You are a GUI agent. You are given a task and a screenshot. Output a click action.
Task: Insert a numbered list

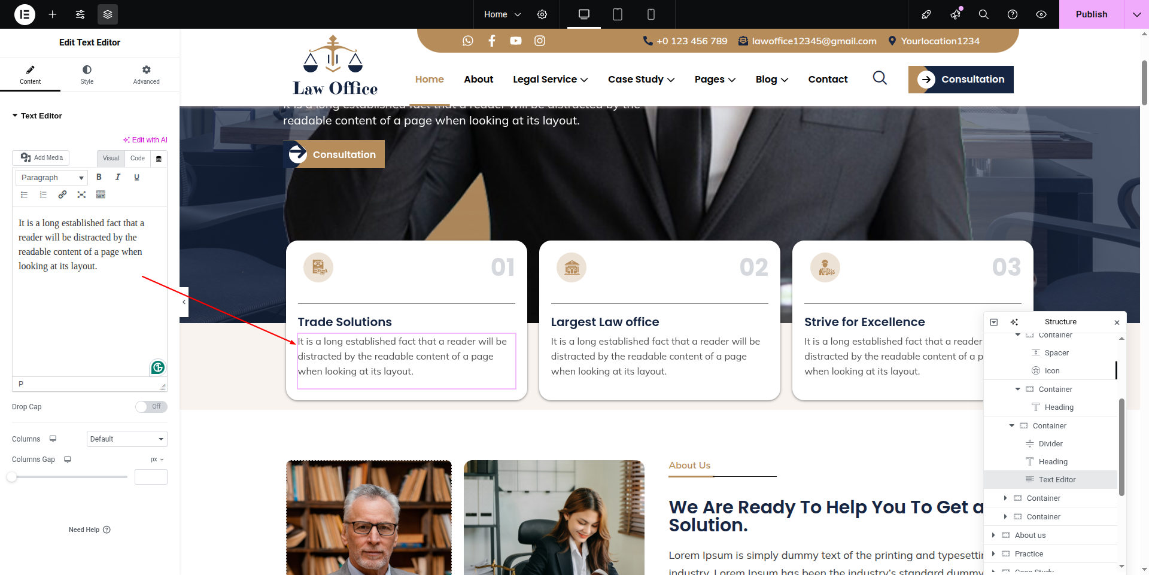[x=43, y=194]
